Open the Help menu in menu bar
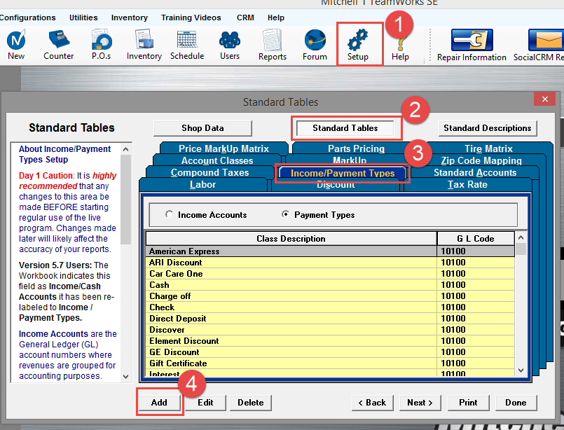This screenshot has width=564, height=430. (x=276, y=18)
